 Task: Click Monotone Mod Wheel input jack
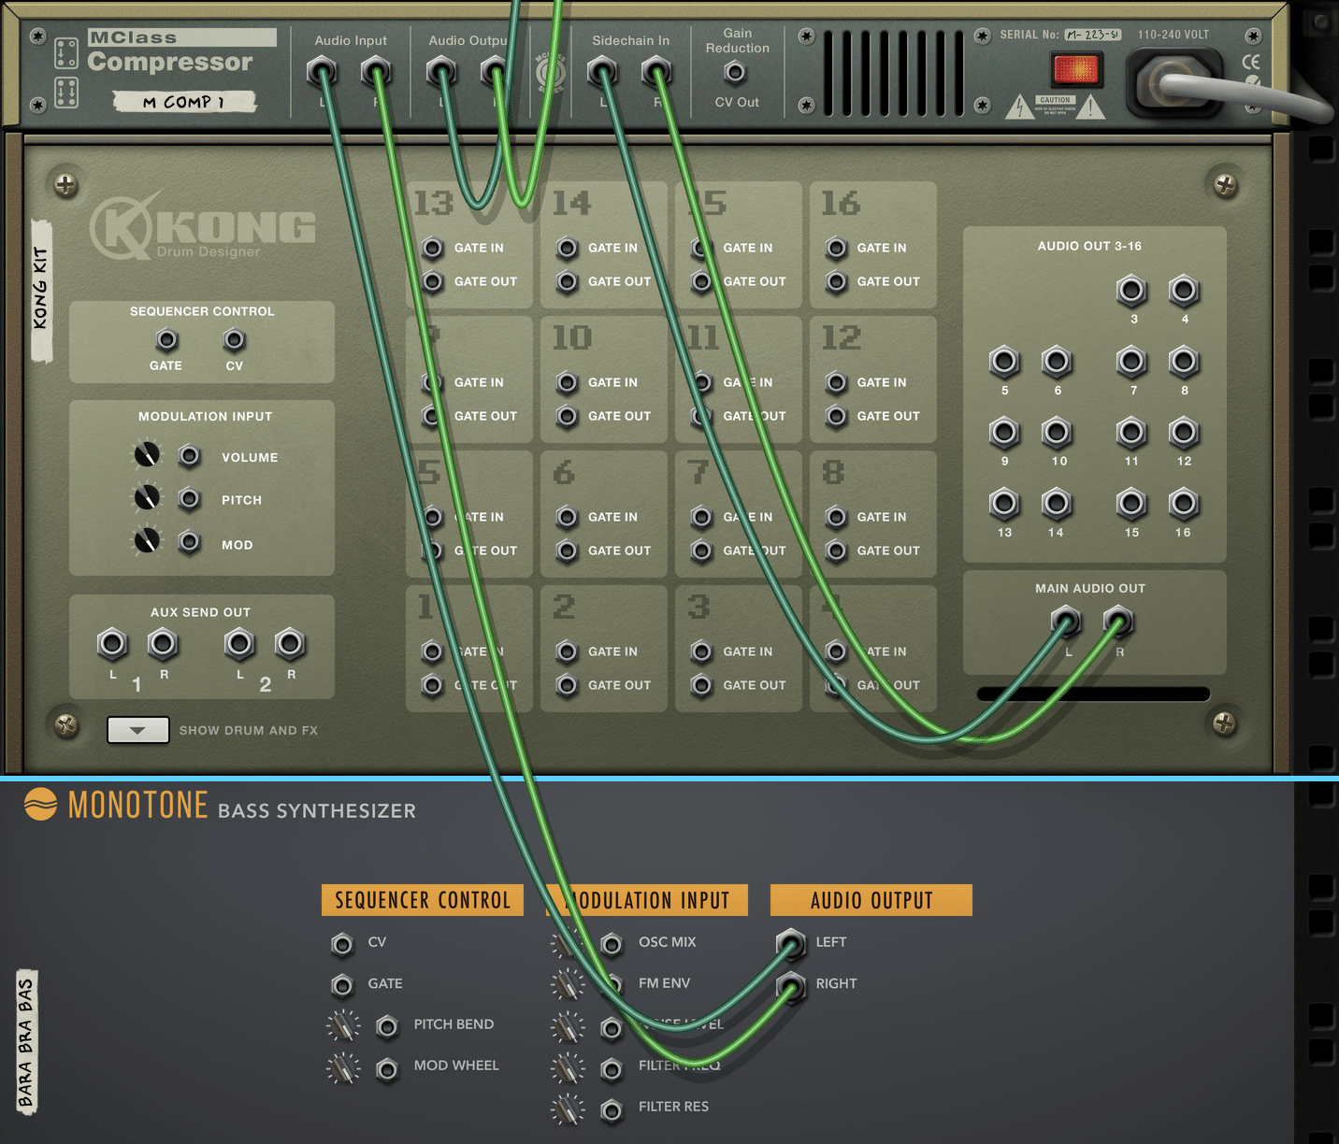point(387,1068)
